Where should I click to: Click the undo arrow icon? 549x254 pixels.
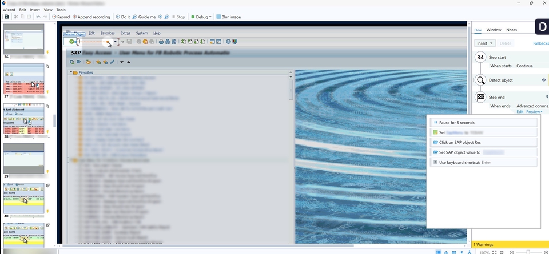tap(38, 17)
